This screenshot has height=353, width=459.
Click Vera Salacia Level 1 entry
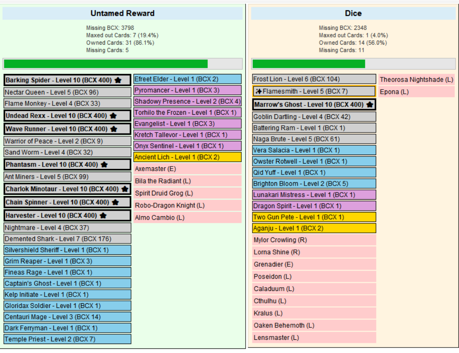click(314, 150)
